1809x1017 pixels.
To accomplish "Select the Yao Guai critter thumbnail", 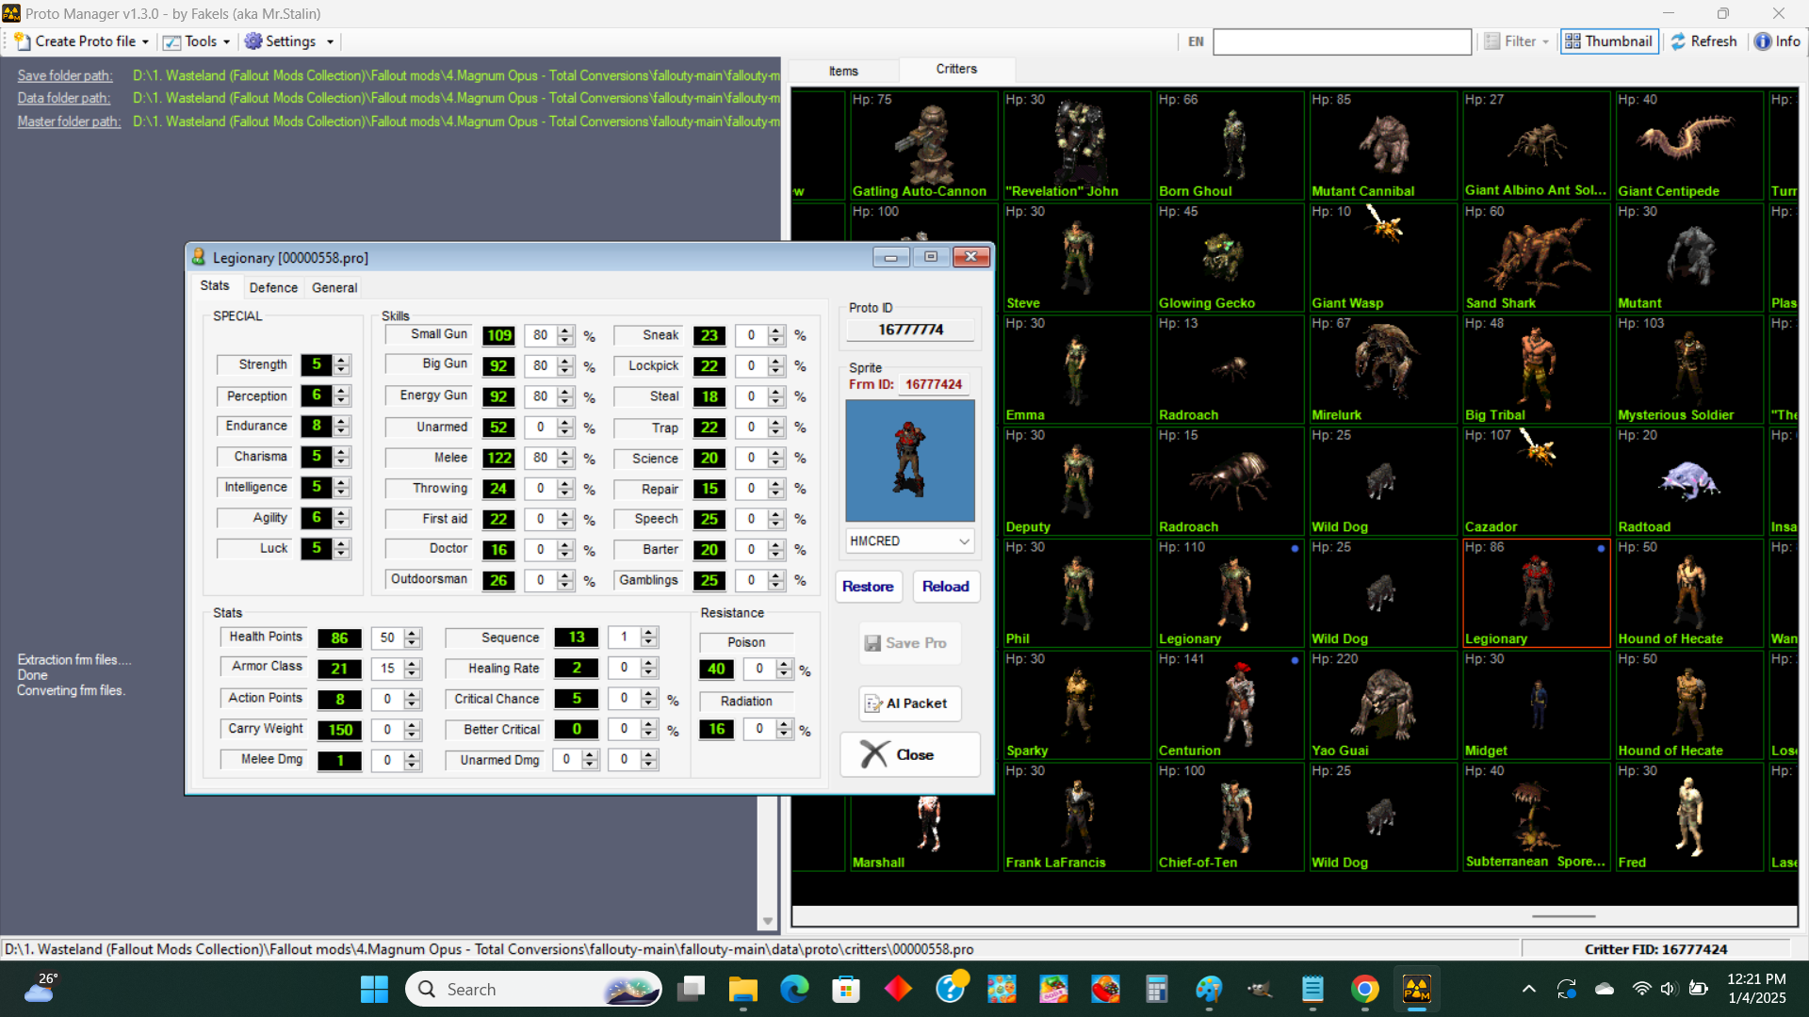I will click(1382, 705).
